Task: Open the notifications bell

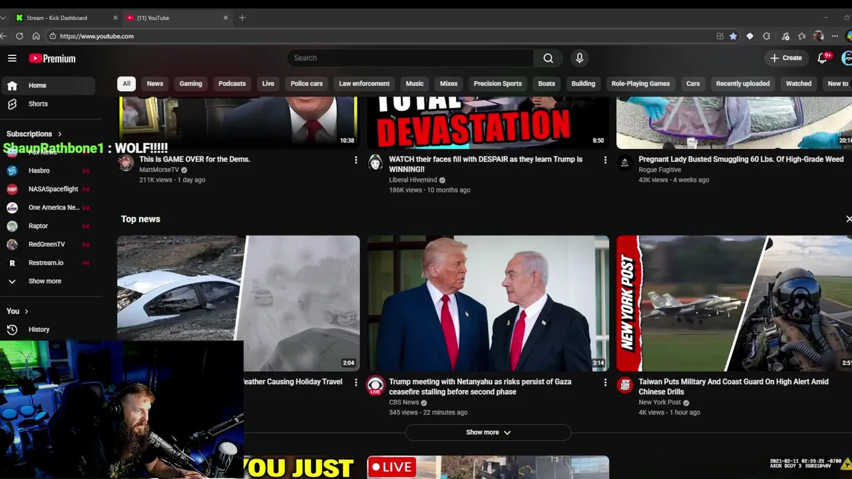Action: 823,59
